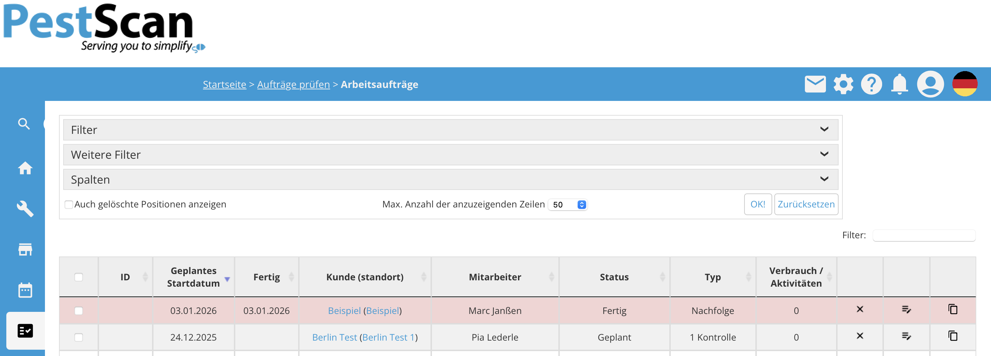This screenshot has height=356, width=991.
Task: Select the active work orders checklist icon
Action: pos(25,331)
